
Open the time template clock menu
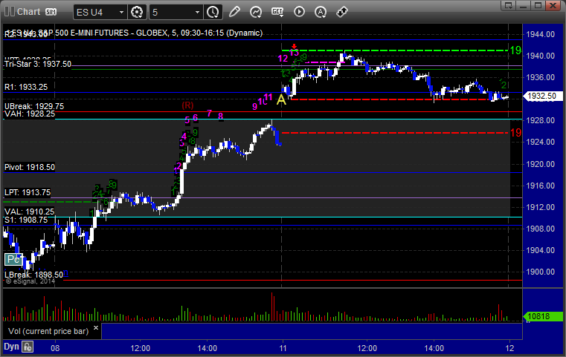coord(213,13)
